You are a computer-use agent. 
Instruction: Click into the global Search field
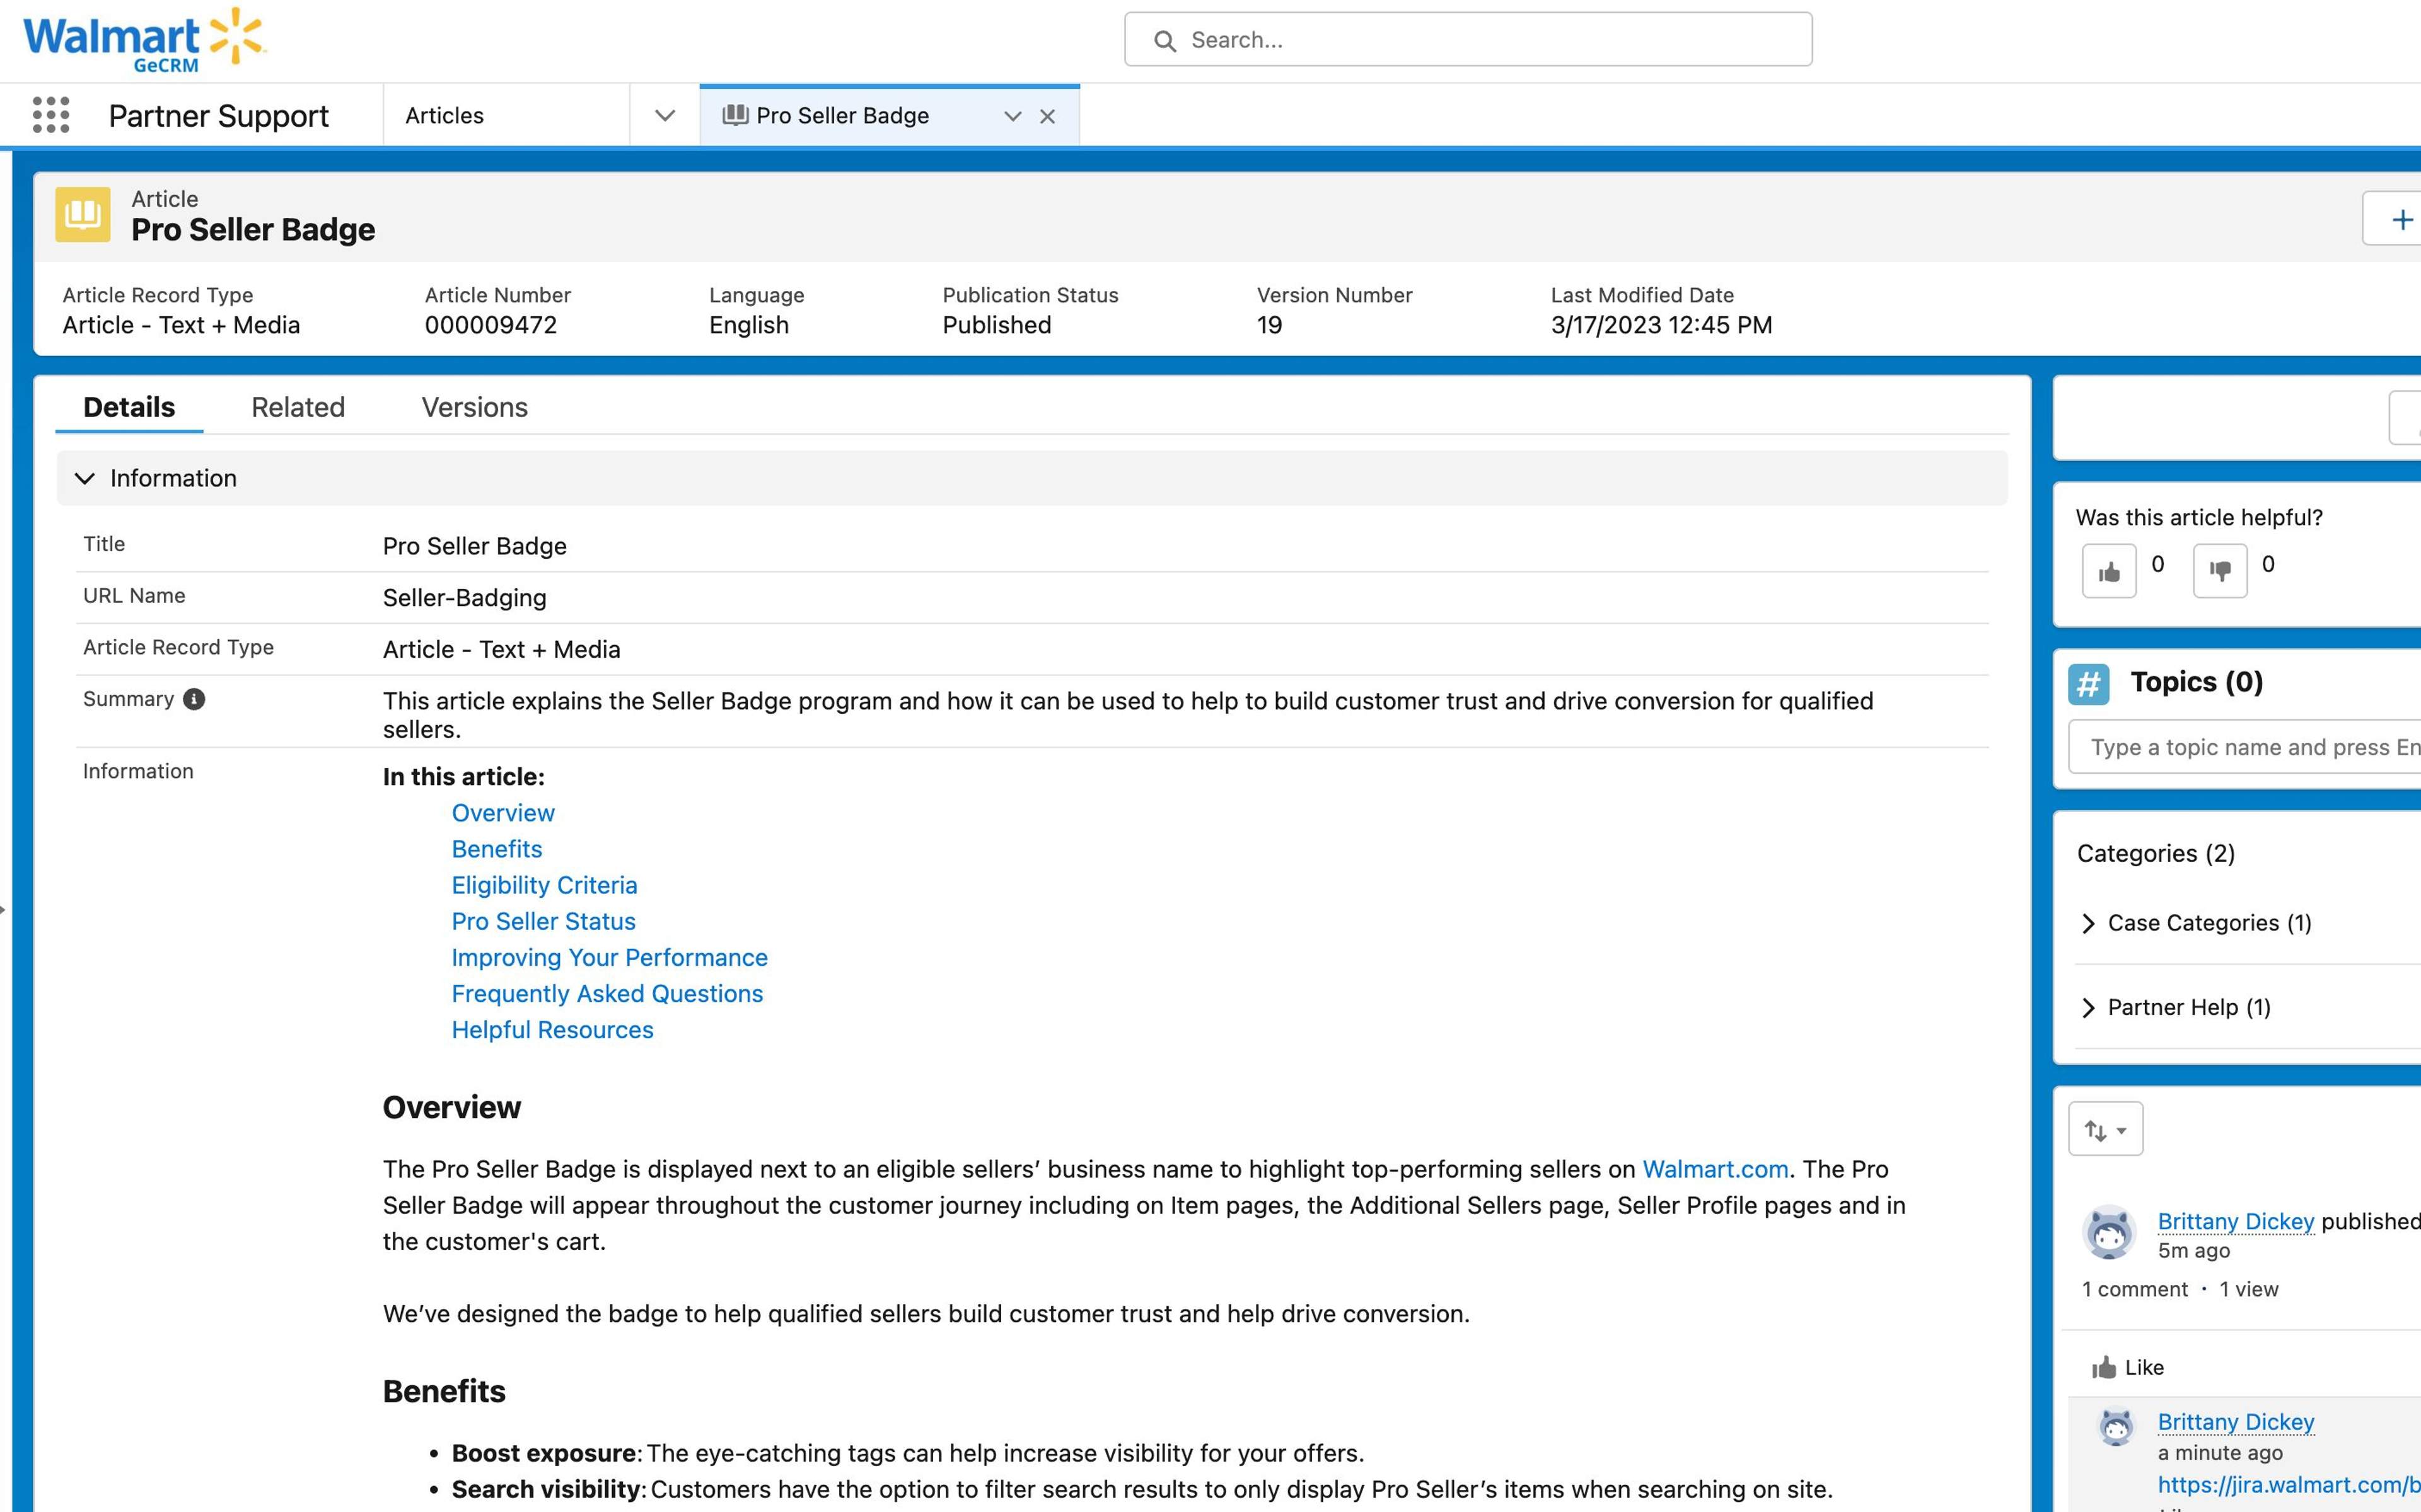coord(1468,40)
